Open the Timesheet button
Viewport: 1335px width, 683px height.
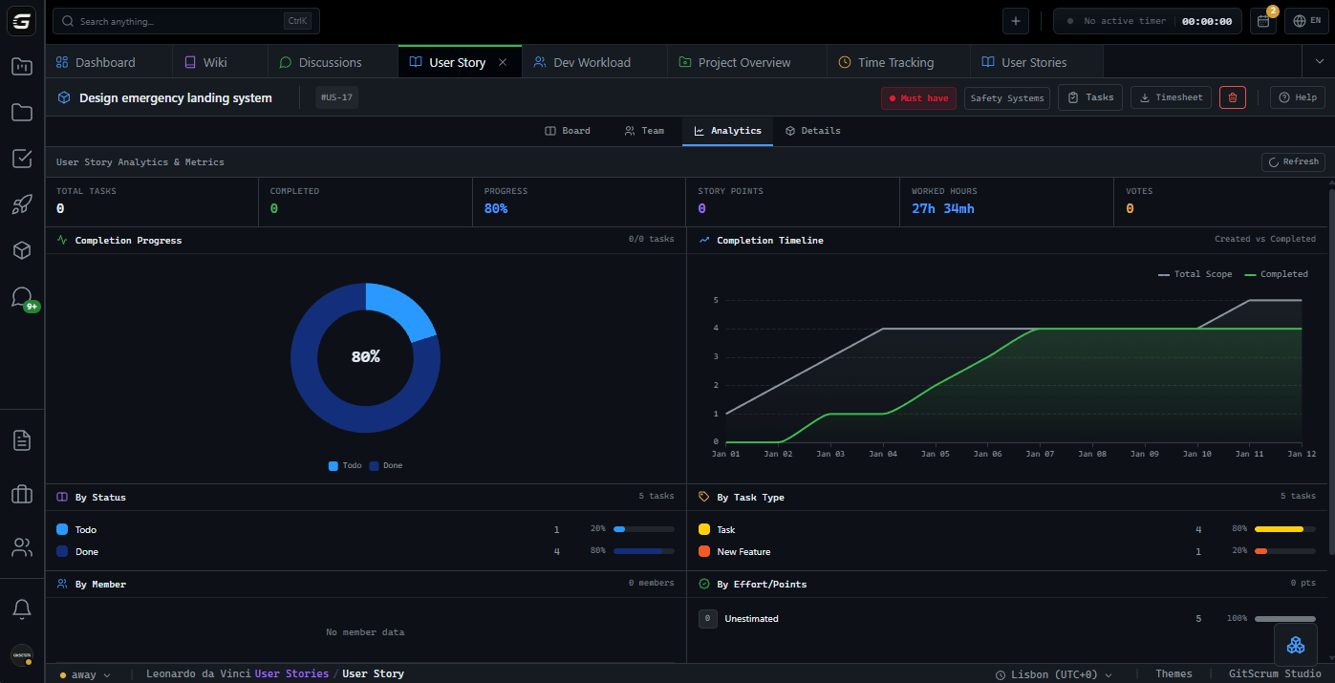tap(1170, 96)
